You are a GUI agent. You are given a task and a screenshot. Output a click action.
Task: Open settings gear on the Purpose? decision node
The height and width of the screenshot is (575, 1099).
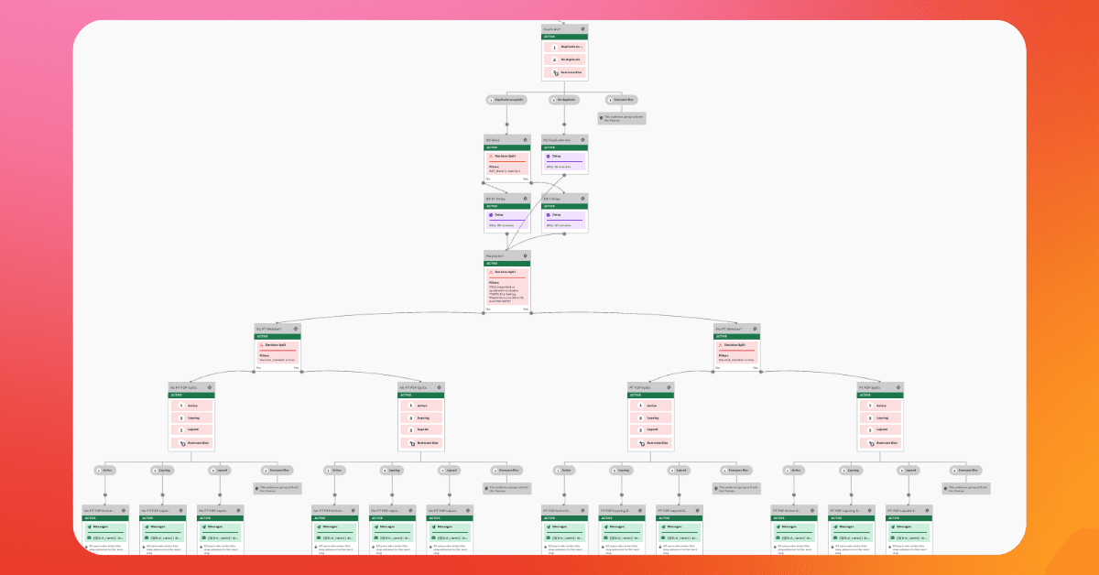(x=525, y=255)
